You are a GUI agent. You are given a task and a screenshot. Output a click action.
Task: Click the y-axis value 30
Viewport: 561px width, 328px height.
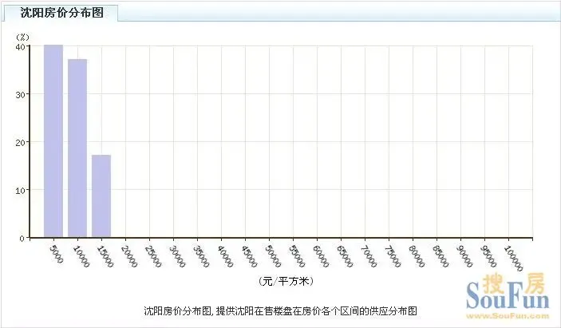[x=21, y=95]
